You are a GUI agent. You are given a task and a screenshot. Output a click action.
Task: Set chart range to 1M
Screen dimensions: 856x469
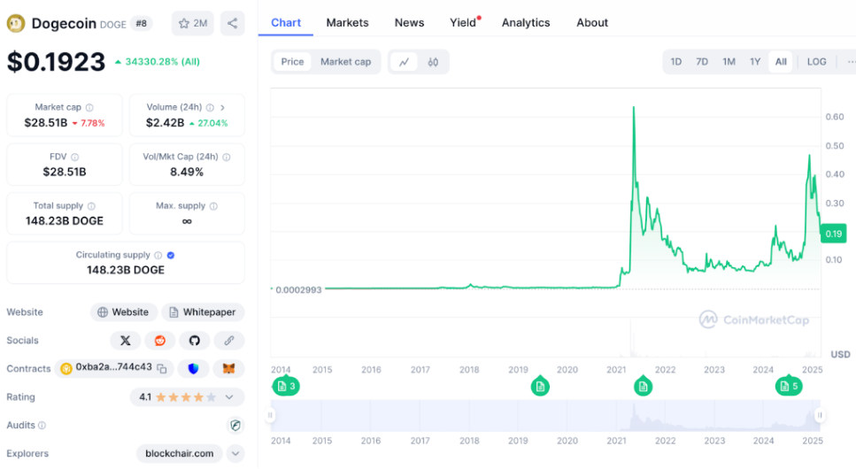tap(729, 62)
